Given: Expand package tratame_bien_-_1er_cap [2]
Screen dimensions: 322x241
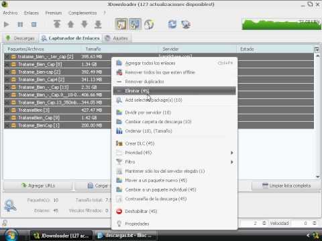Looking at the screenshot, I should pos(7,57).
